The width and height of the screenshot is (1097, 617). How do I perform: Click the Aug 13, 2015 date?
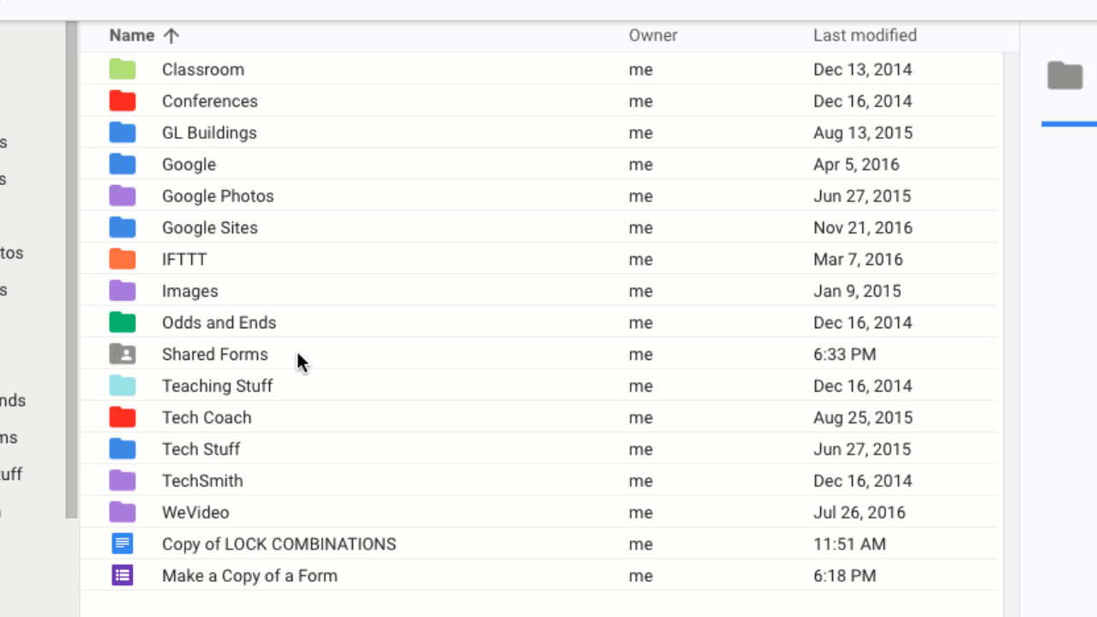pos(863,133)
